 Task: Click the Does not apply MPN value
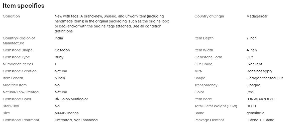(259, 71)
